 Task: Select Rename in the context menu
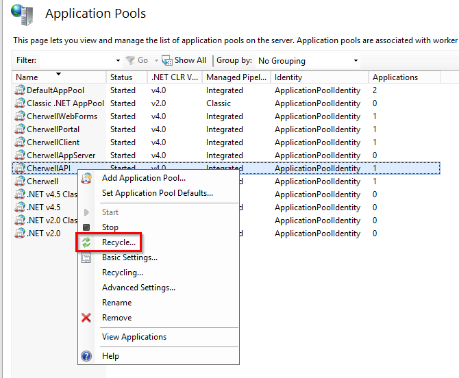(116, 303)
